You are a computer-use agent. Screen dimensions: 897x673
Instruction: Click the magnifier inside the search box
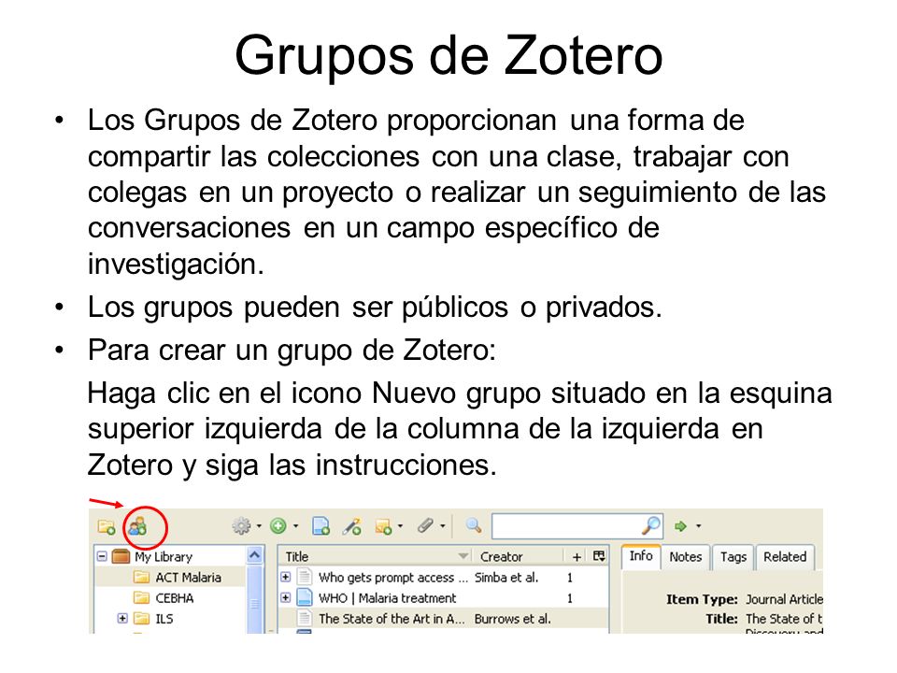coord(651,524)
